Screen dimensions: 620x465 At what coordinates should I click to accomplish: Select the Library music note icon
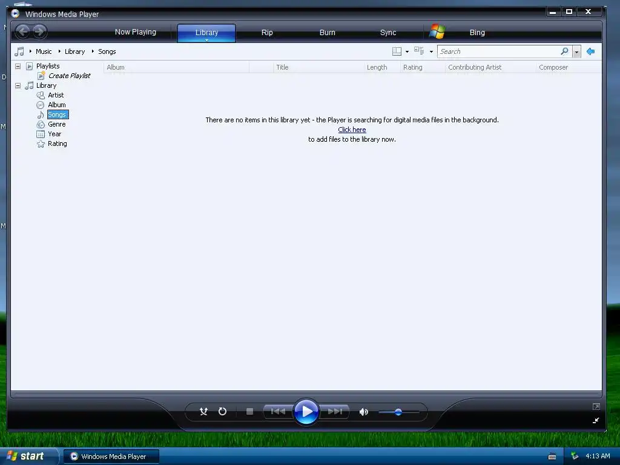[x=29, y=85]
